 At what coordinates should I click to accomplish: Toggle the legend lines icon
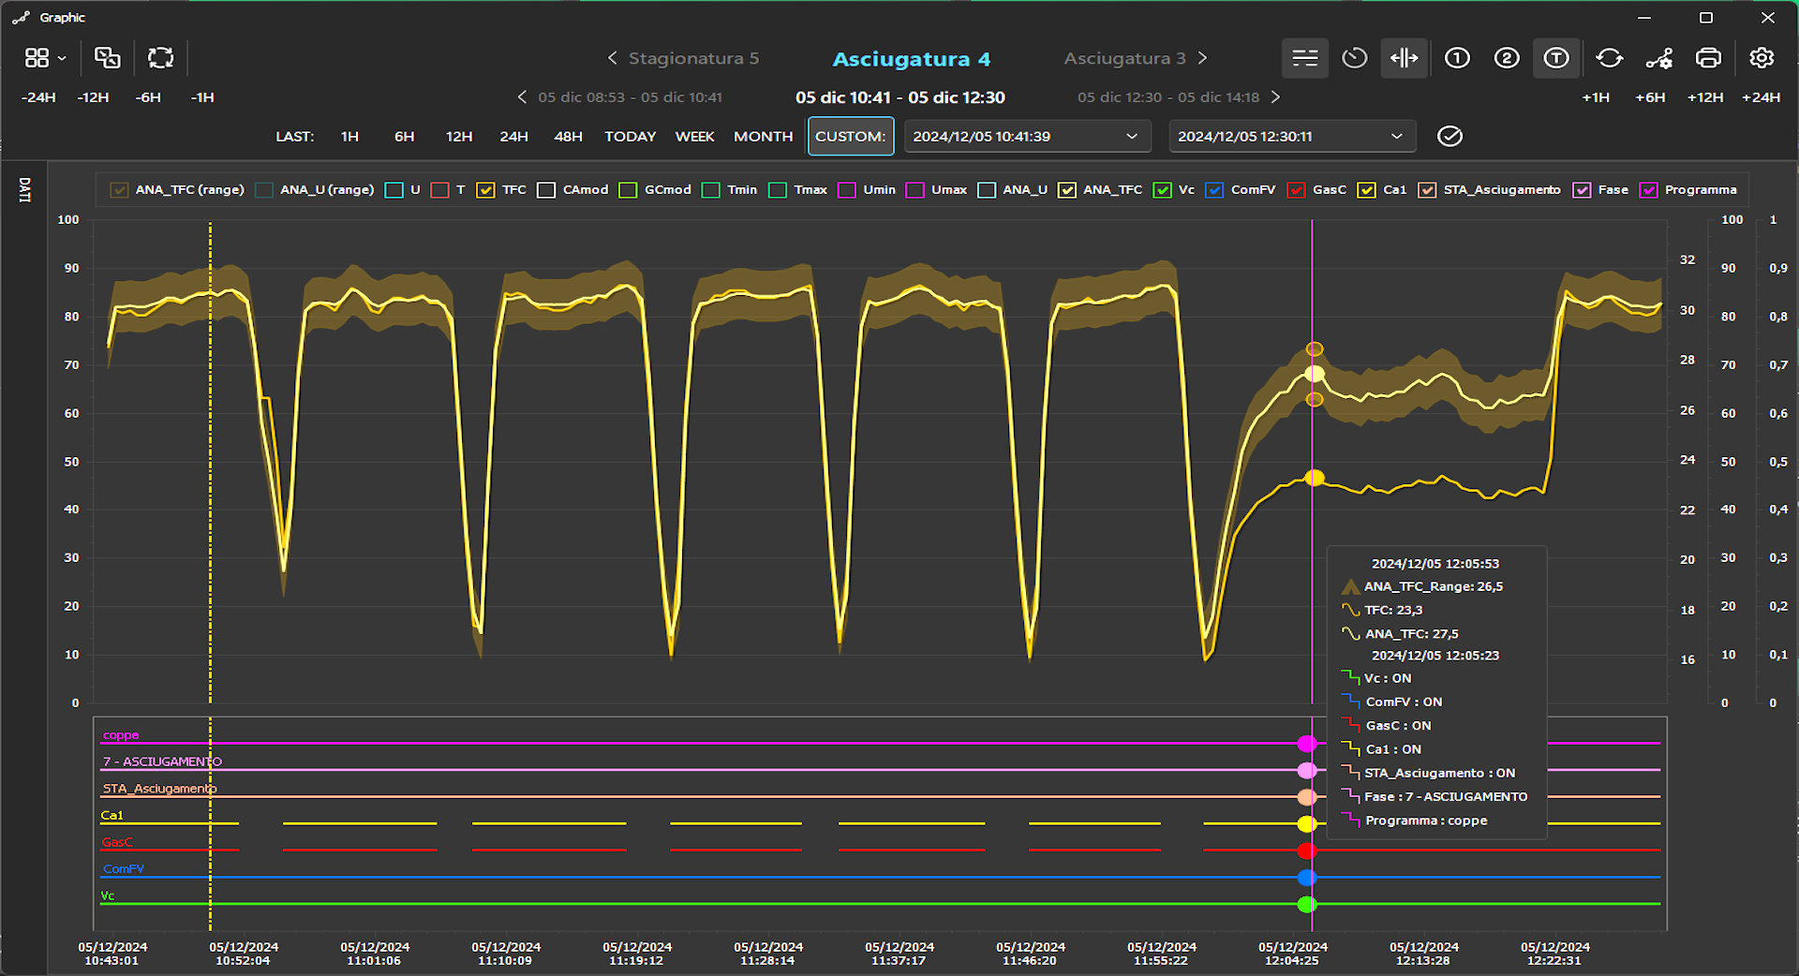coord(1304,58)
